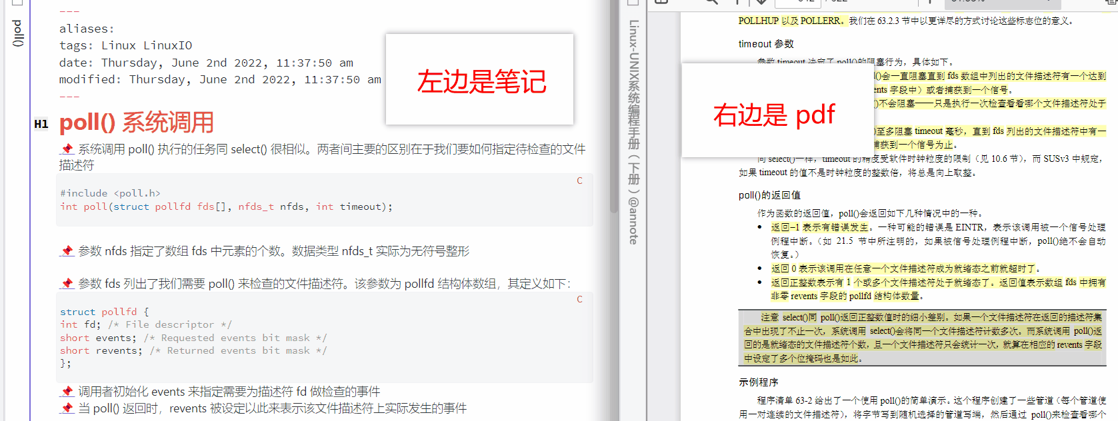Open annotation pin before '参数 fds 列出了我们需要'
This screenshot has height=421, width=1118.
point(67,283)
